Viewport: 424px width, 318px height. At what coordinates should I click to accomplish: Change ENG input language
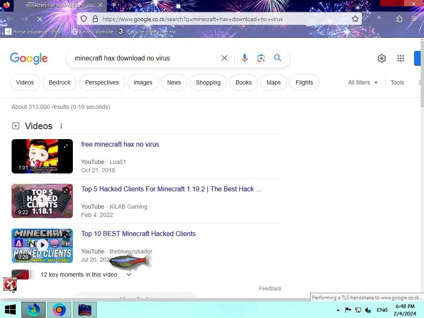[382, 310]
